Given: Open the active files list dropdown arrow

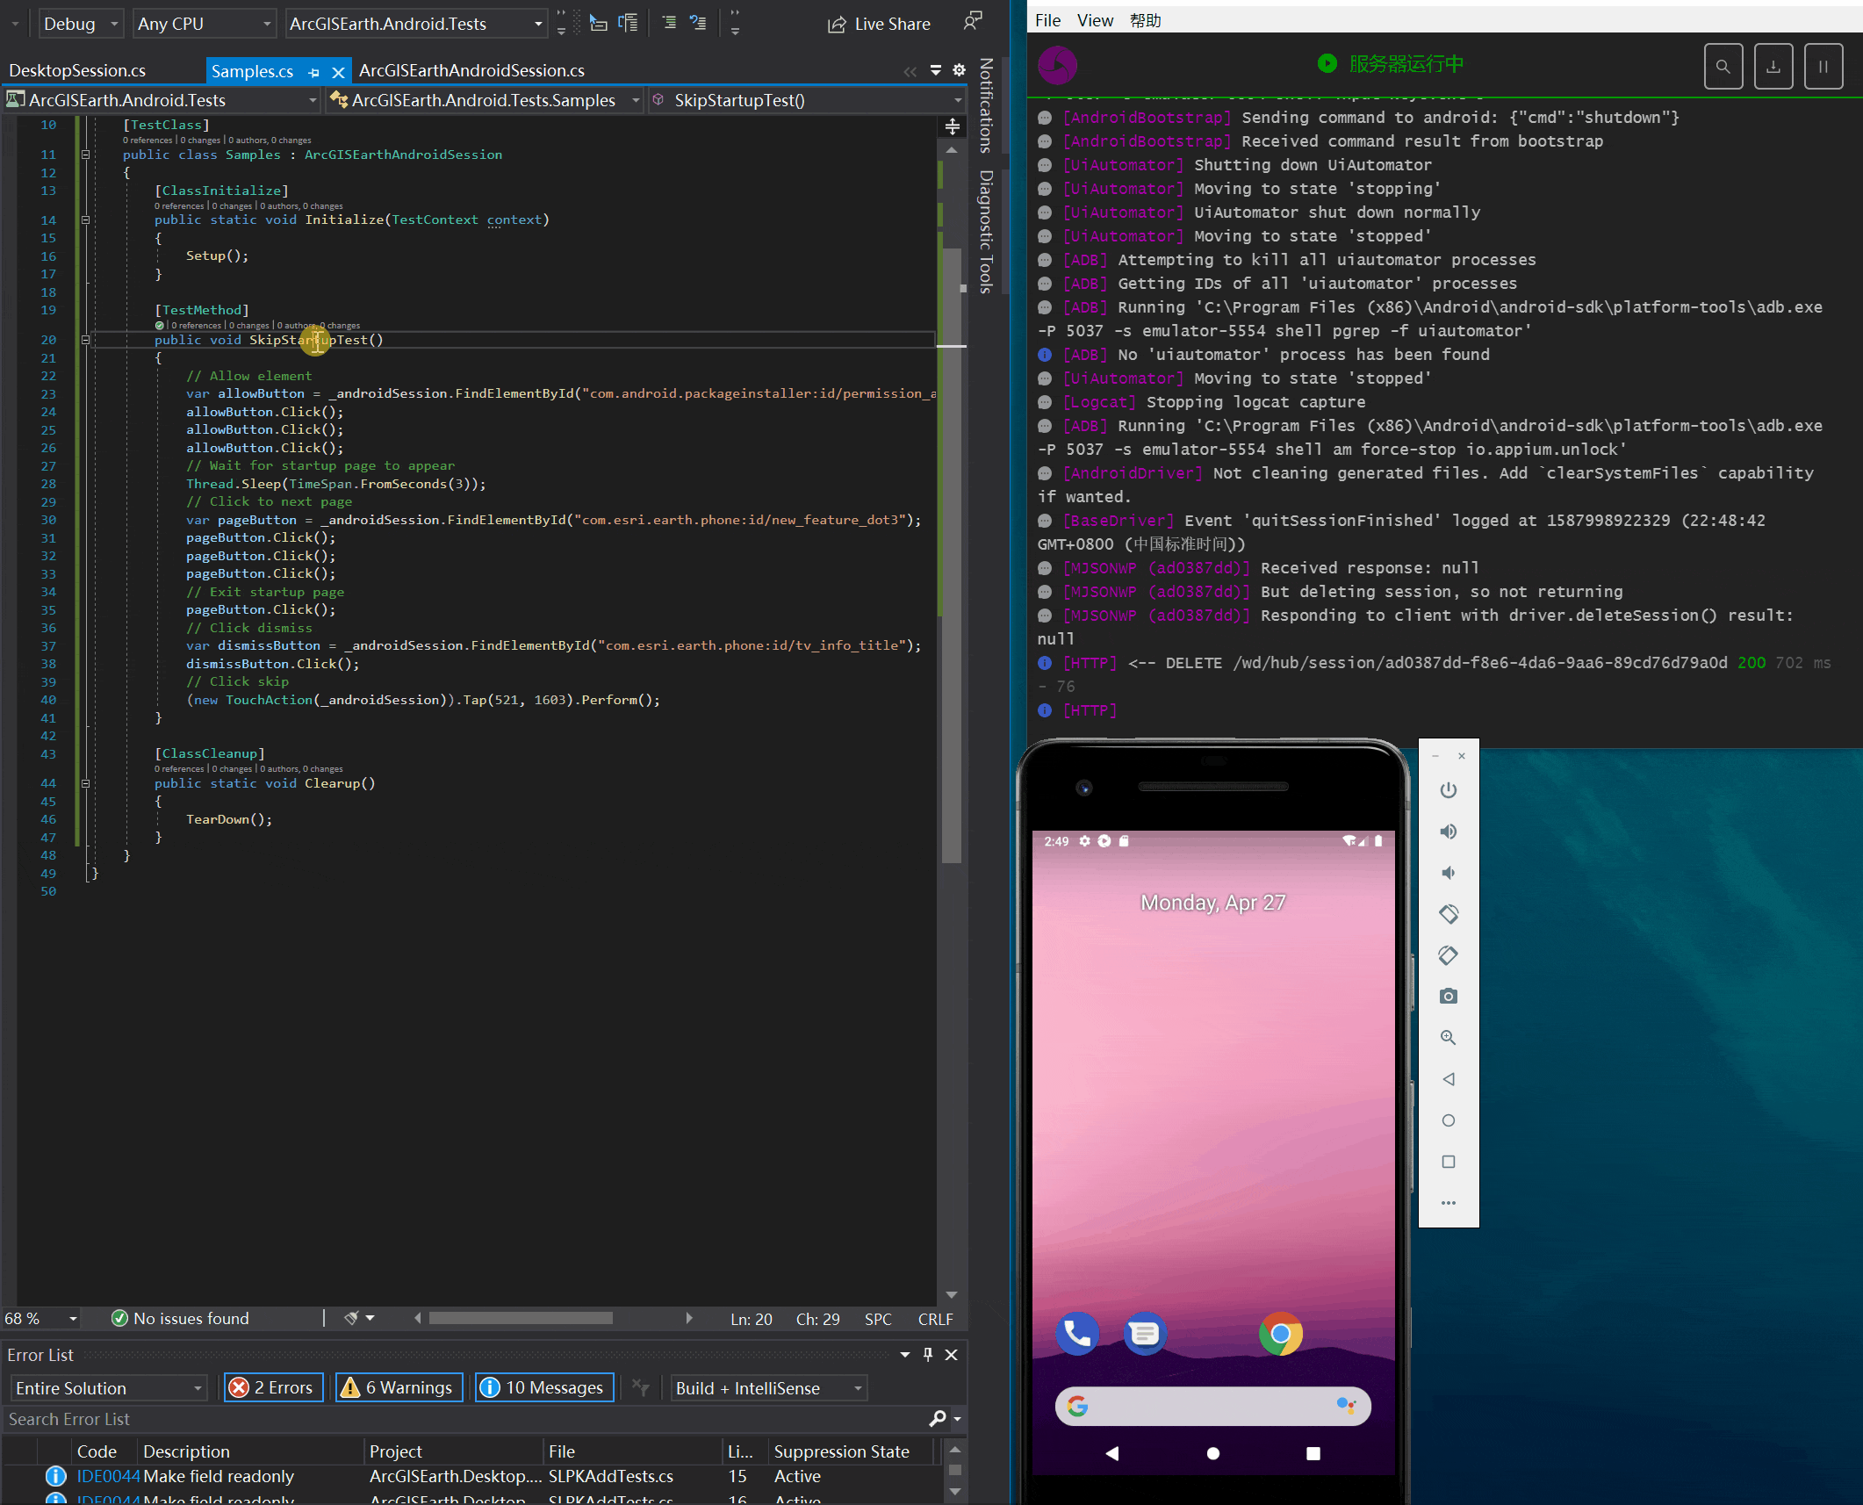Looking at the screenshot, I should point(936,70).
